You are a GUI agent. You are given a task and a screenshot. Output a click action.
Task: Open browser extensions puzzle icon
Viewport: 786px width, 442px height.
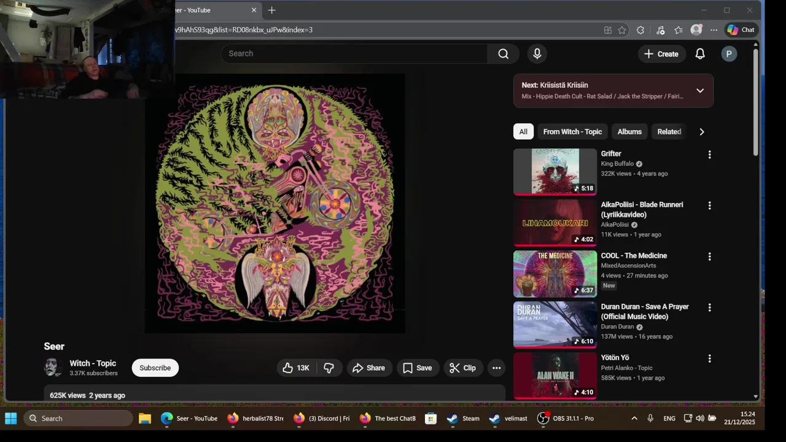click(640, 29)
